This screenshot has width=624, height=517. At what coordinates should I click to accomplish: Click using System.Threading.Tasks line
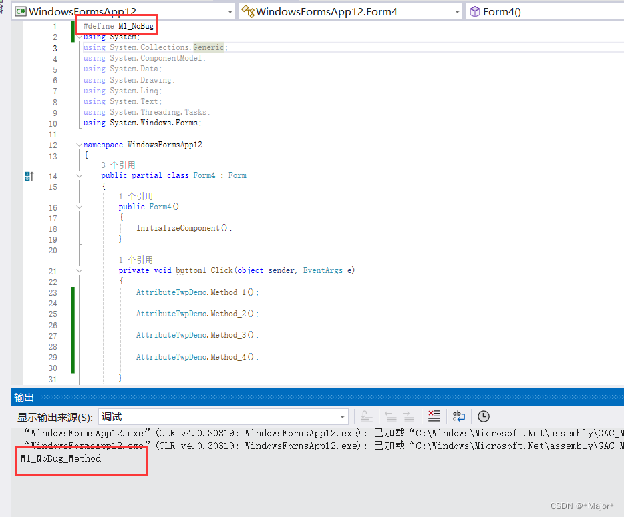click(147, 113)
